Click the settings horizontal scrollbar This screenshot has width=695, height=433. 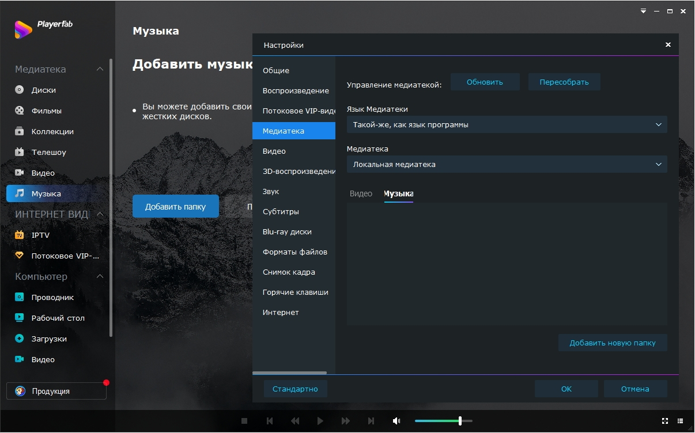pyautogui.click(x=289, y=373)
